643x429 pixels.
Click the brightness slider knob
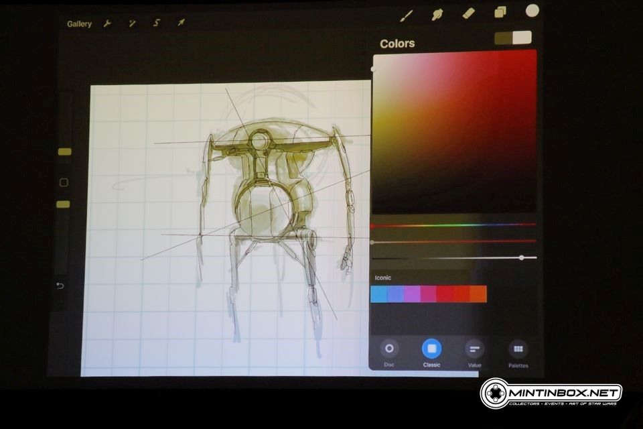[x=521, y=258]
